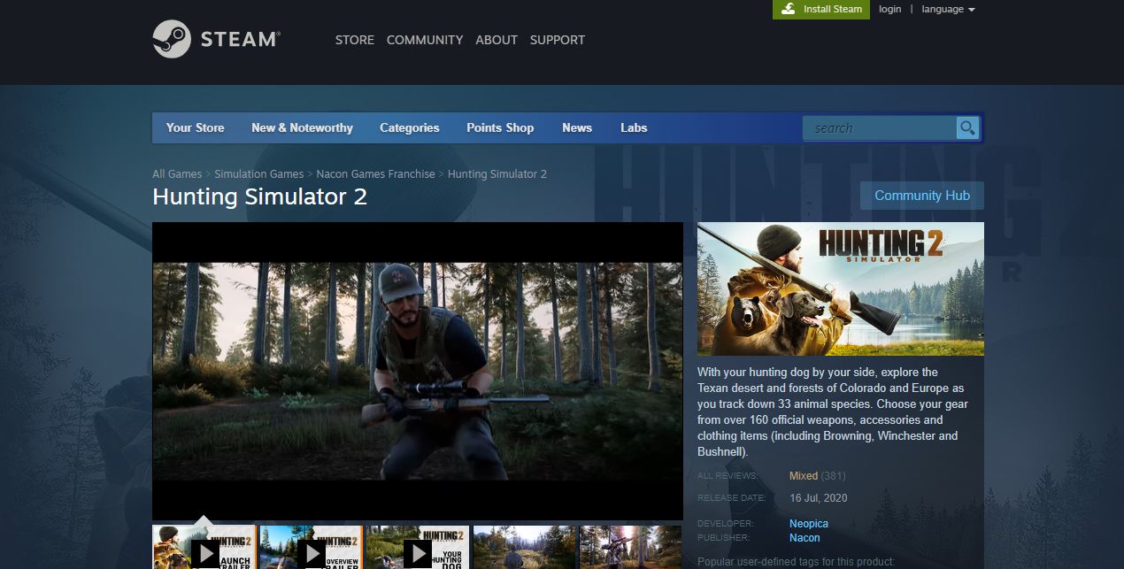Click the Steam logo in the header
The image size is (1124, 569).
[x=216, y=39]
